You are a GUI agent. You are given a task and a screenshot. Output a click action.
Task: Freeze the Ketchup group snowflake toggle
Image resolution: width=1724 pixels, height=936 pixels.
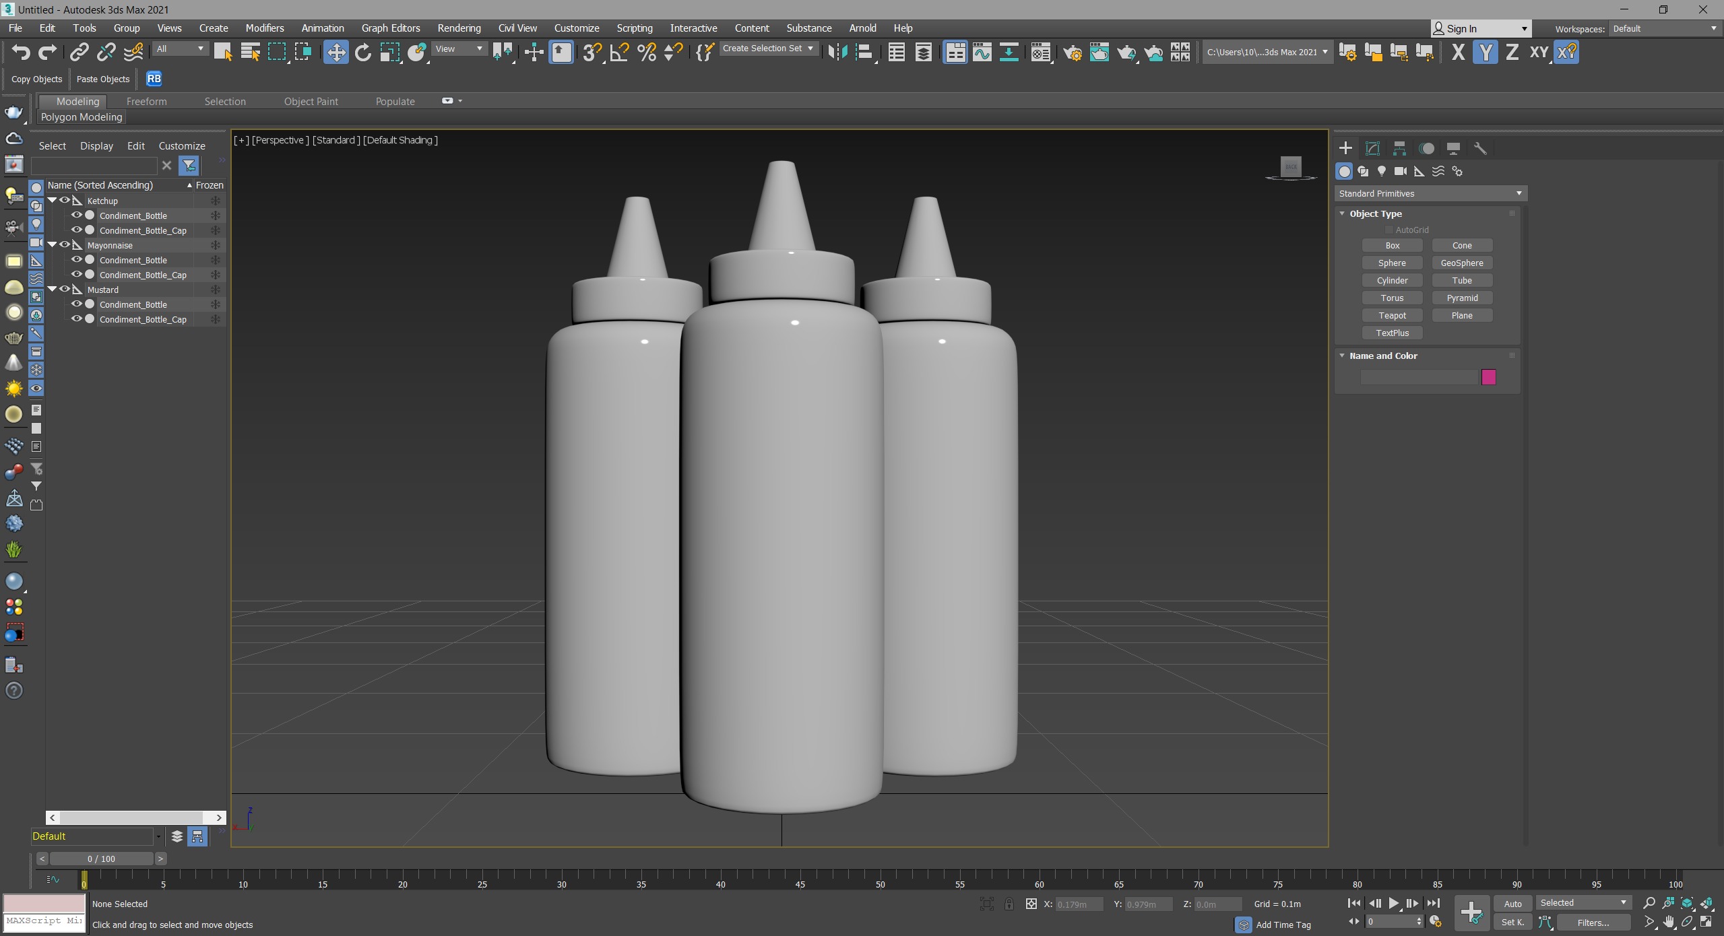(216, 201)
